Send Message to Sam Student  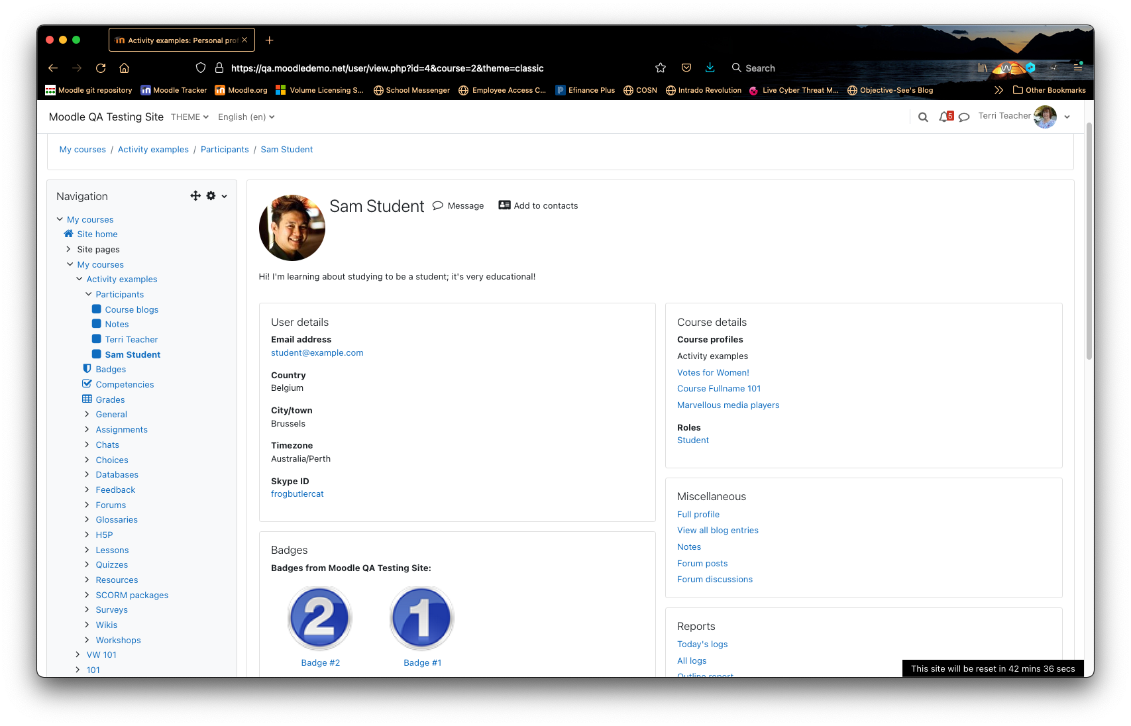pos(458,206)
